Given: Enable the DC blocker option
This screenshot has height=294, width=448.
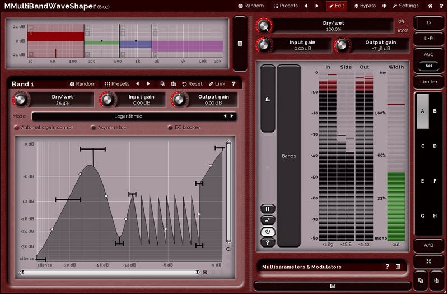Looking at the screenshot, I should point(184,128).
